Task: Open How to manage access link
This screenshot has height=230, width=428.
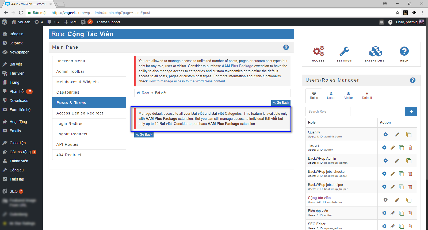Action: [187, 81]
